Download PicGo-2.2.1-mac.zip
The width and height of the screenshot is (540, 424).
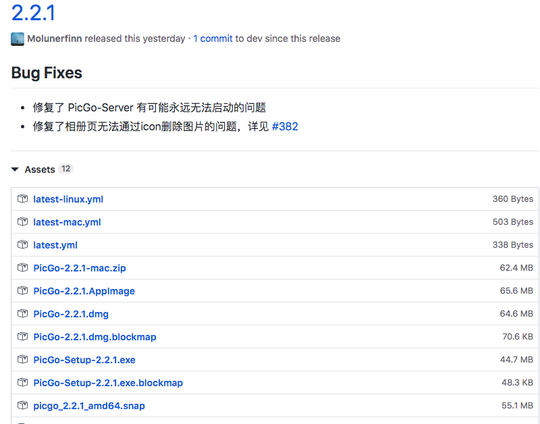click(80, 268)
